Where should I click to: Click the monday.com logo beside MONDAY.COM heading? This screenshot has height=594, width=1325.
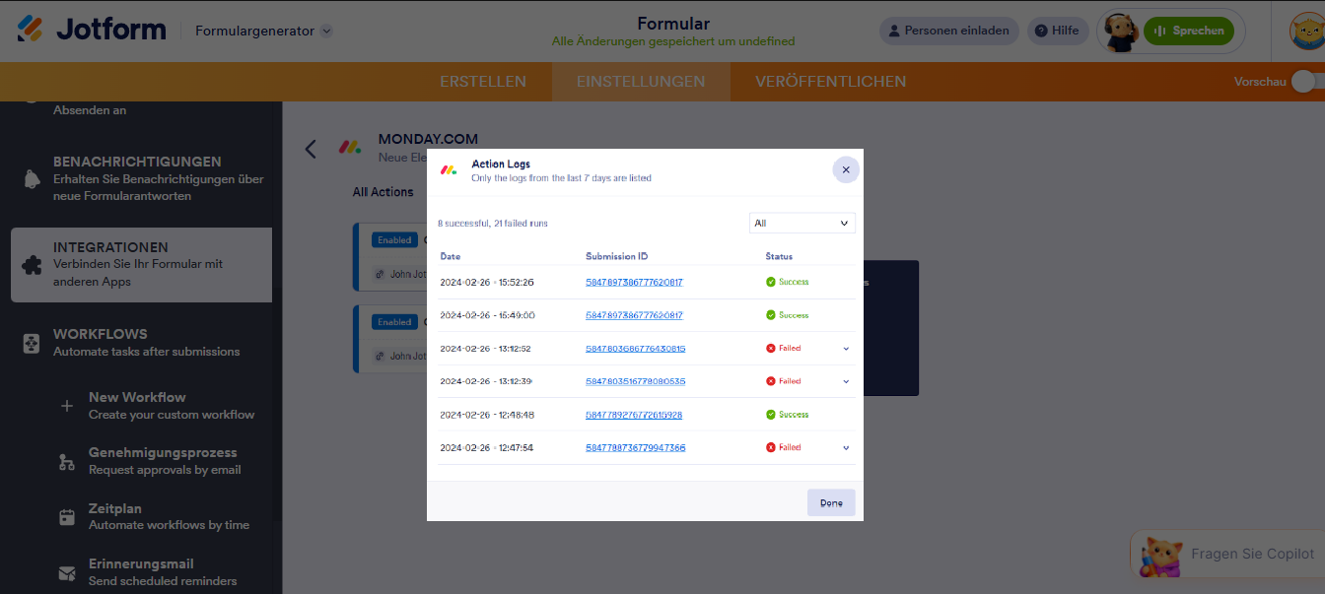click(x=350, y=147)
